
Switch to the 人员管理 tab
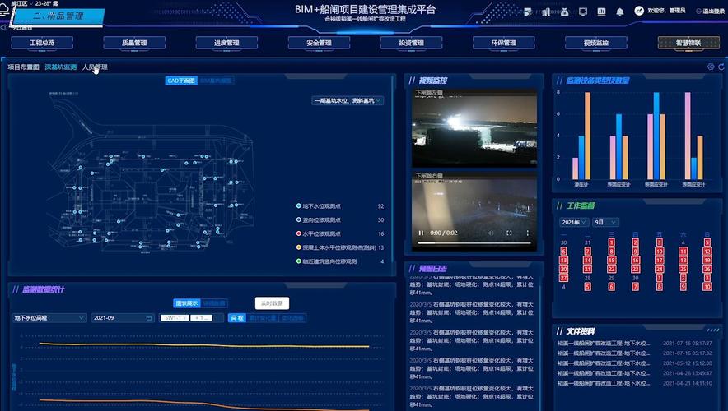(95, 67)
